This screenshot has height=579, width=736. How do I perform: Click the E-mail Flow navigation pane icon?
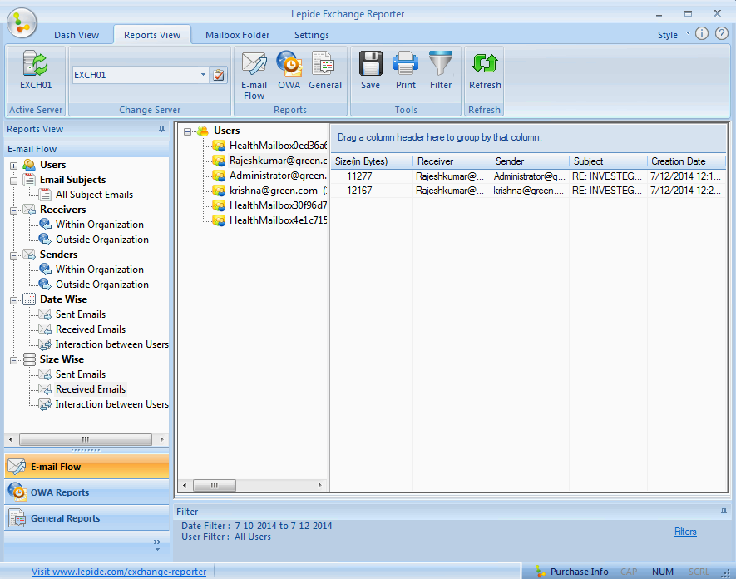pos(17,467)
